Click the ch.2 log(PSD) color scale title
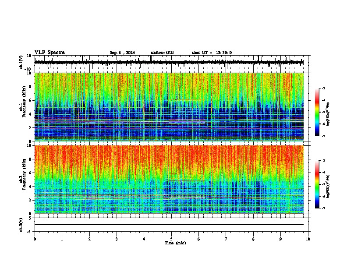Image resolution: width=347 pixels, height=268 pixels. pos(328,186)
